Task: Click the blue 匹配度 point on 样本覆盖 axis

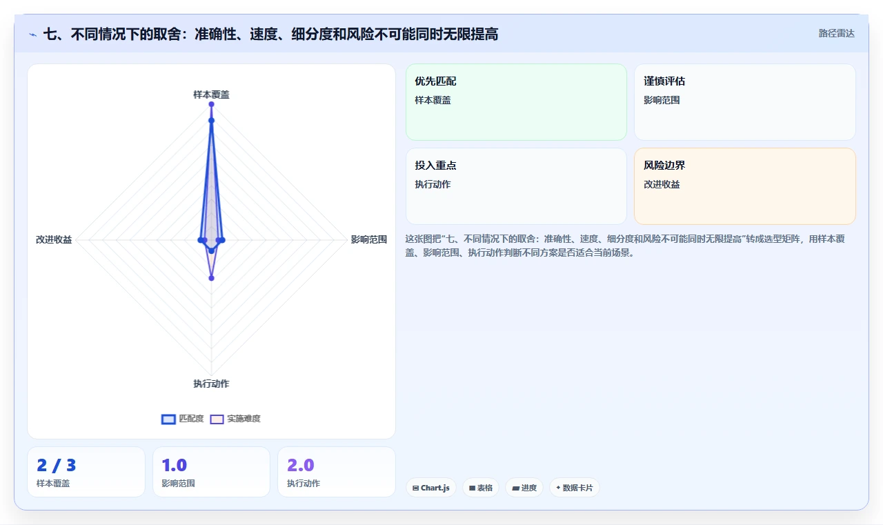Action: click(211, 121)
